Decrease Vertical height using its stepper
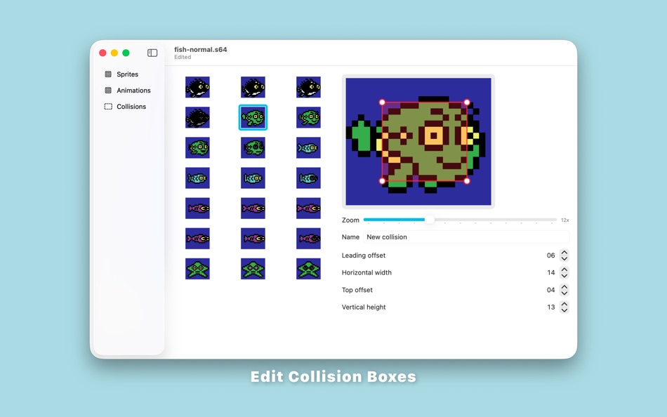 (564, 310)
